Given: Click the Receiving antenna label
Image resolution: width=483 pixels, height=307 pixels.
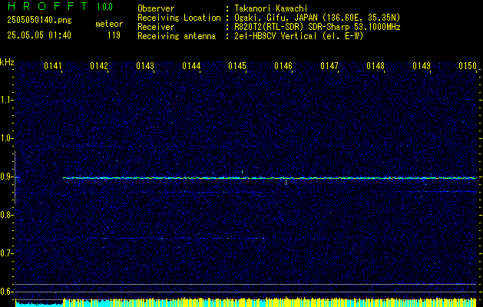Looking at the screenshot, I should point(177,36).
